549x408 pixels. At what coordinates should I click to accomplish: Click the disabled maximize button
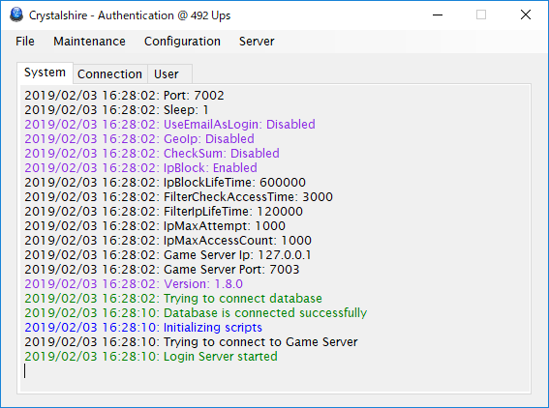click(481, 15)
